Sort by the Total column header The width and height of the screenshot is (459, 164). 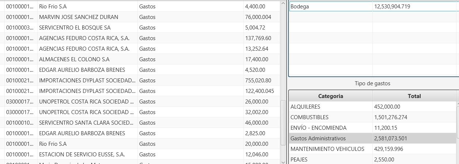click(x=414, y=96)
